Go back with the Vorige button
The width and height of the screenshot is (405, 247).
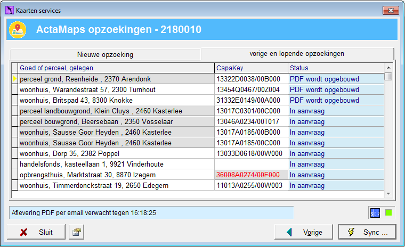click(x=304, y=232)
